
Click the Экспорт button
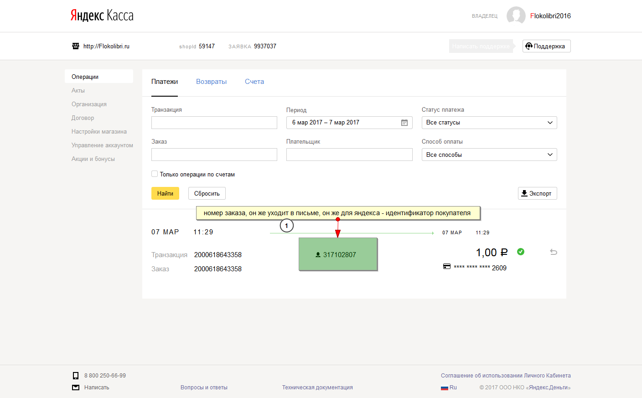[537, 193]
